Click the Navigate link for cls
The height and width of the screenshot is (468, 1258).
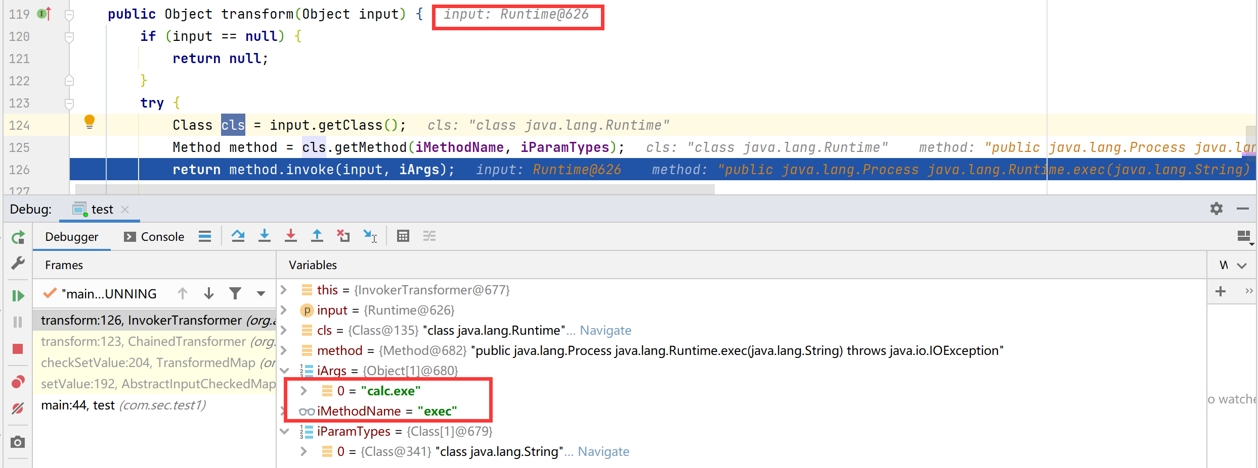tap(605, 330)
